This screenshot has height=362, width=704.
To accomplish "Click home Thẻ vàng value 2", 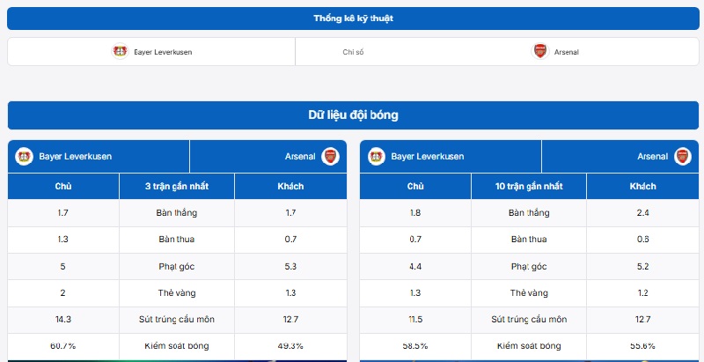I will [x=62, y=292].
